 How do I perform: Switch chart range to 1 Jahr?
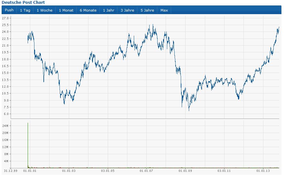coord(108,10)
